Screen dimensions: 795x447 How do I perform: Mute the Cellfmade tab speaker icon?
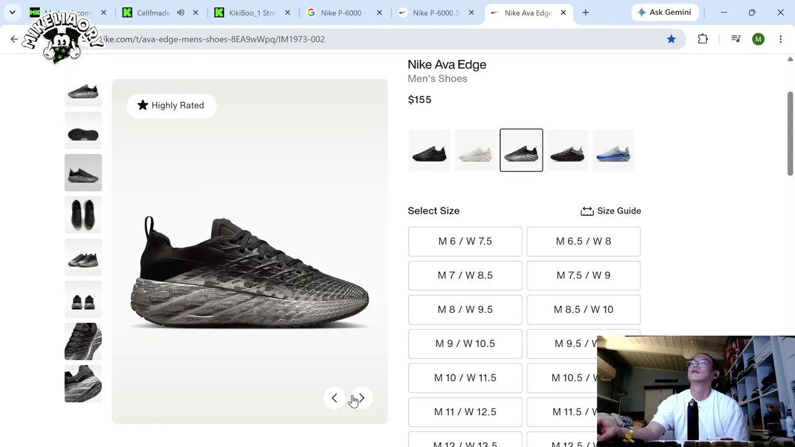(180, 12)
